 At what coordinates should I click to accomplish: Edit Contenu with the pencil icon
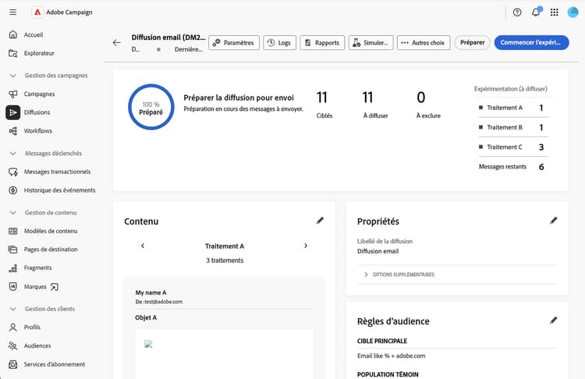coord(320,221)
